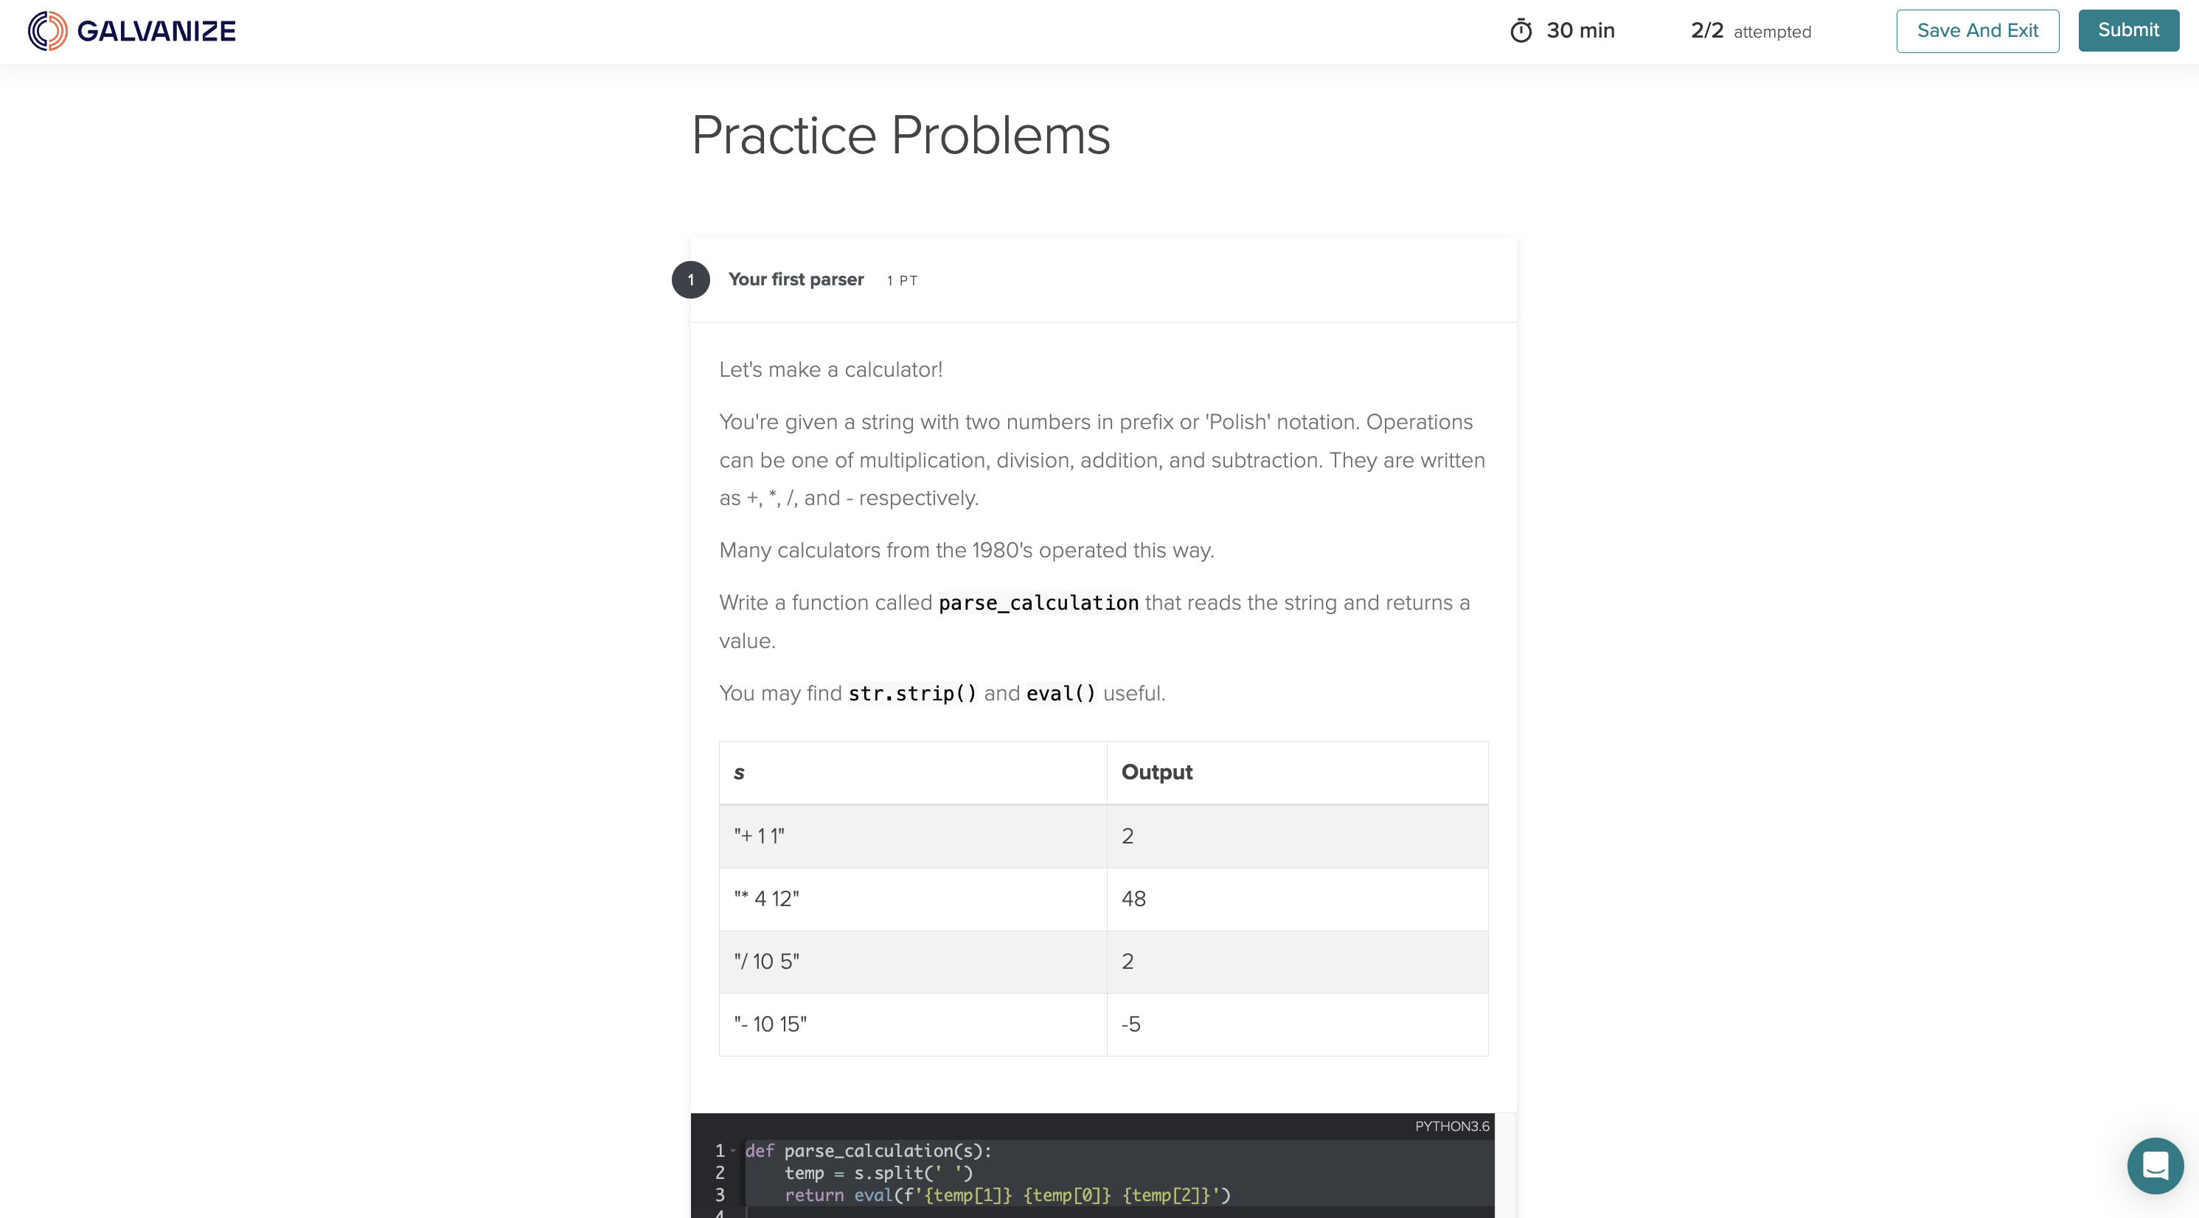Click the Output column header

click(1157, 772)
